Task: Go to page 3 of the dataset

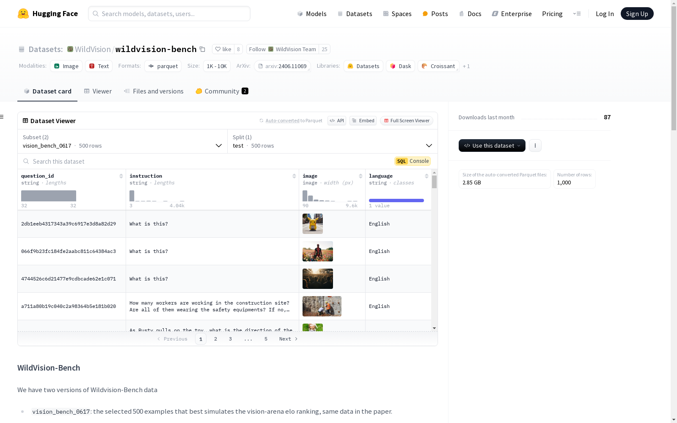Action: pos(231,339)
